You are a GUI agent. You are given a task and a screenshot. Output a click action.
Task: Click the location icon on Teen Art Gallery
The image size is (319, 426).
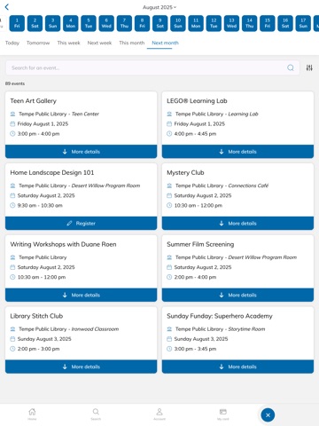coord(12,114)
